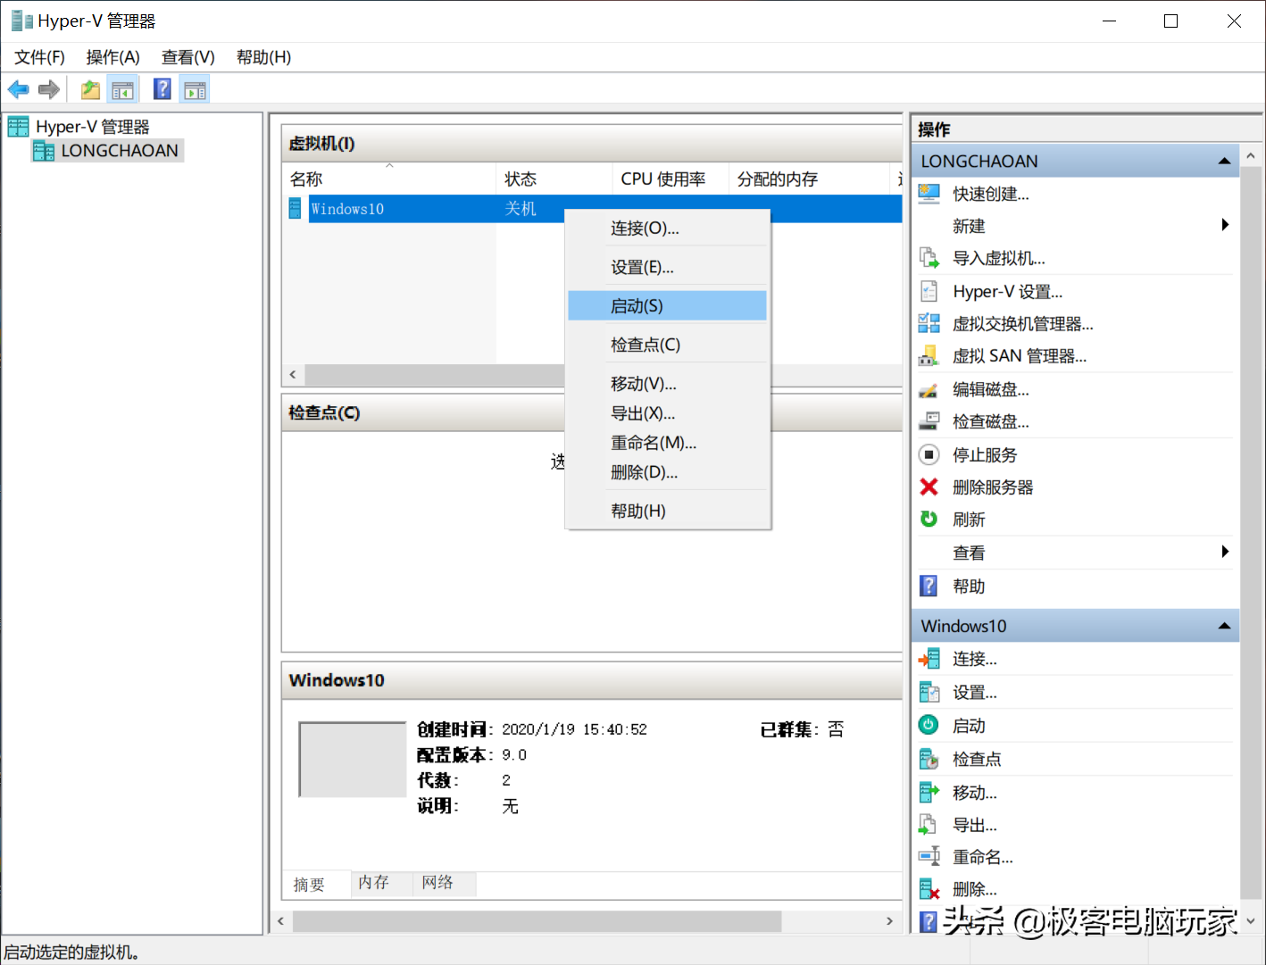Sort by 状态 column header

pyautogui.click(x=554, y=179)
